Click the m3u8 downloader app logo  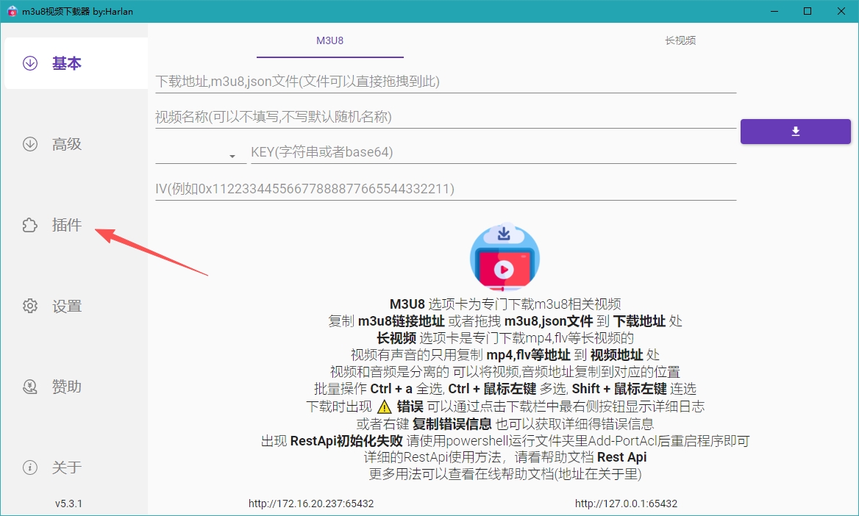point(505,257)
